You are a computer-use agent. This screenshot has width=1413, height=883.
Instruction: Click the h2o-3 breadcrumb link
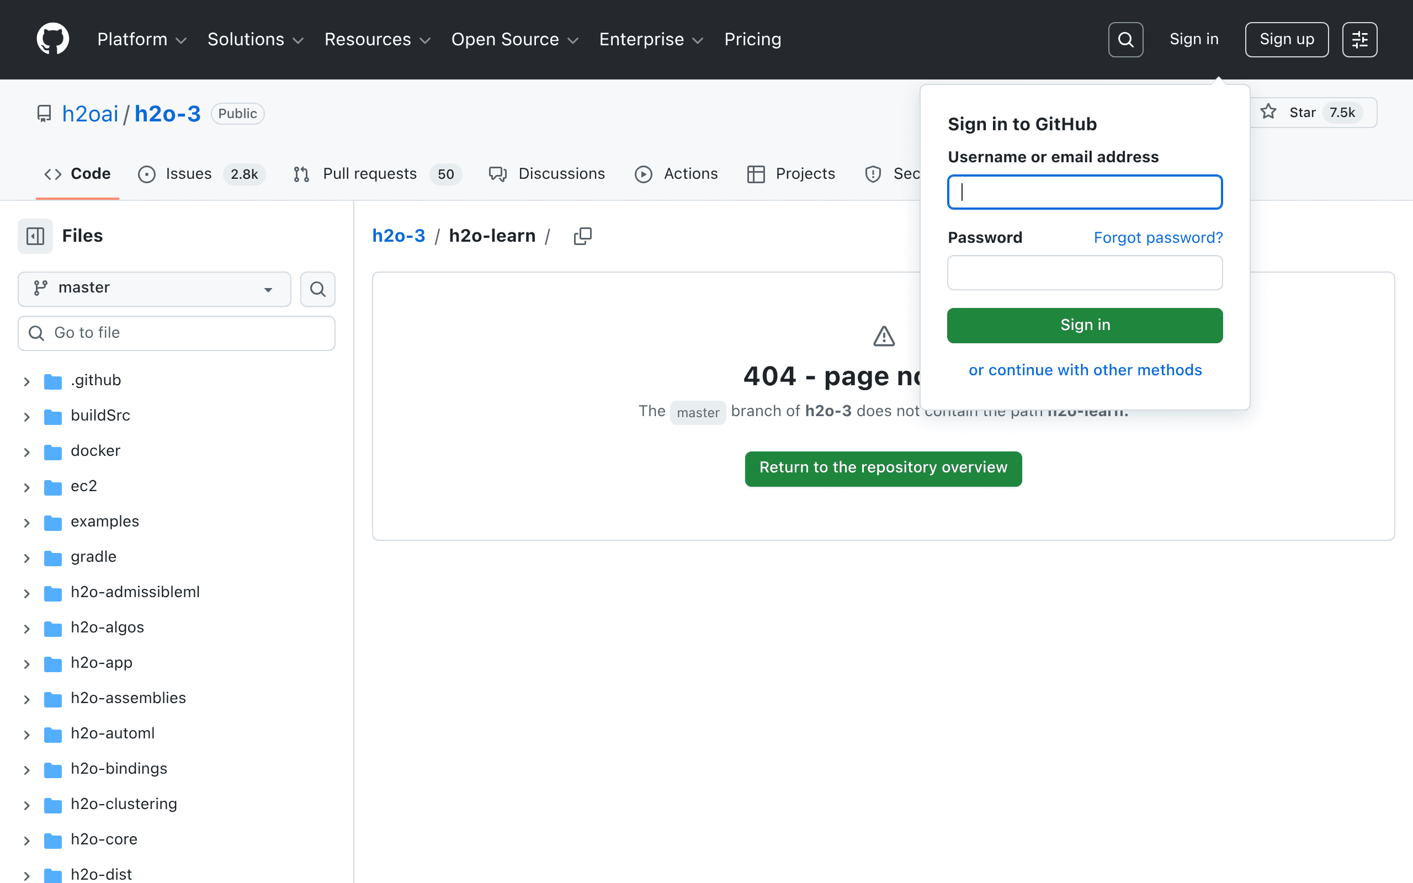coord(399,236)
